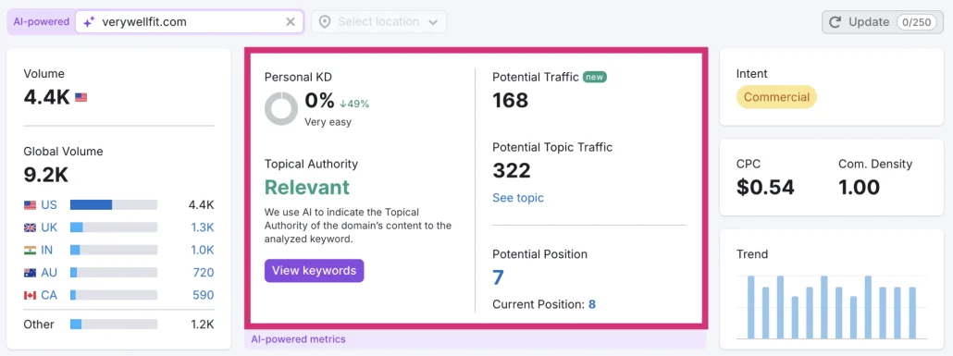Viewport: 953px width, 356px height.
Task: Clear the verywellfit.com domain with X icon
Action: click(x=291, y=22)
